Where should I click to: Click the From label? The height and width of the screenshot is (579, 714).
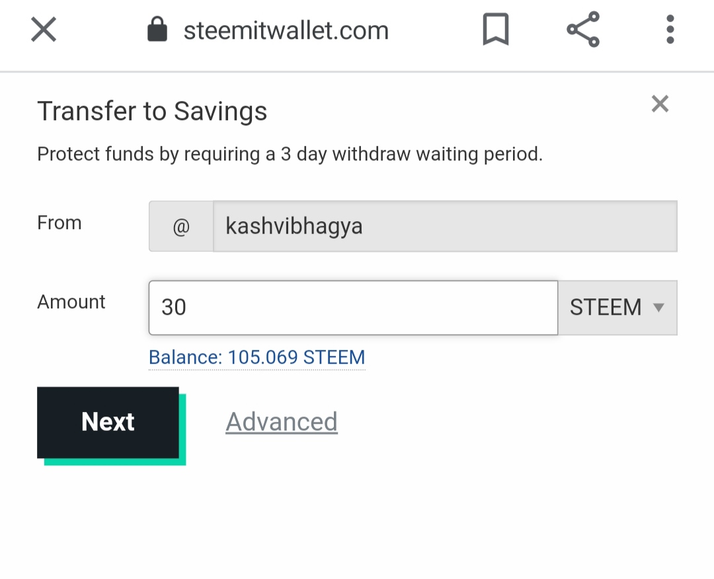59,223
